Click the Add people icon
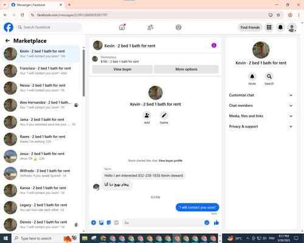 click(x=147, y=115)
